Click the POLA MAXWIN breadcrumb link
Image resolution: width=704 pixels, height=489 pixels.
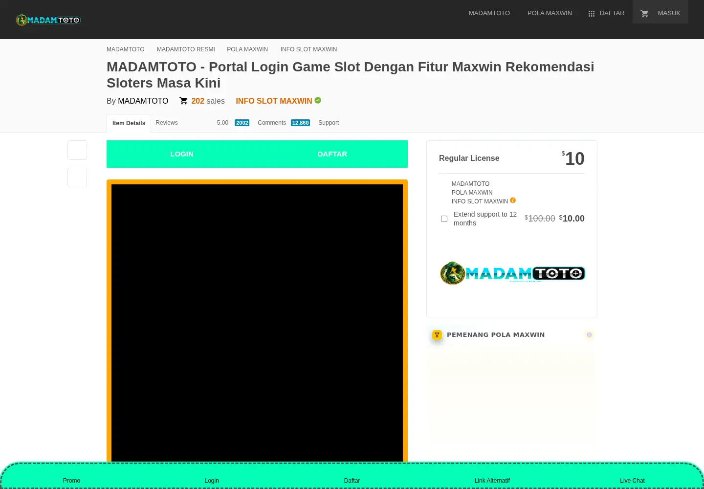pyautogui.click(x=247, y=49)
